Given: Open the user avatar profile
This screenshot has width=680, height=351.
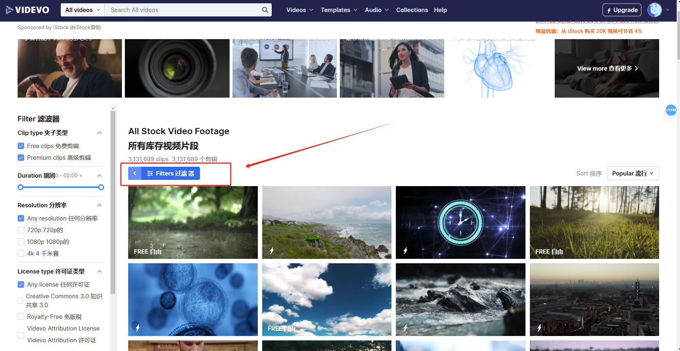Looking at the screenshot, I should [655, 10].
